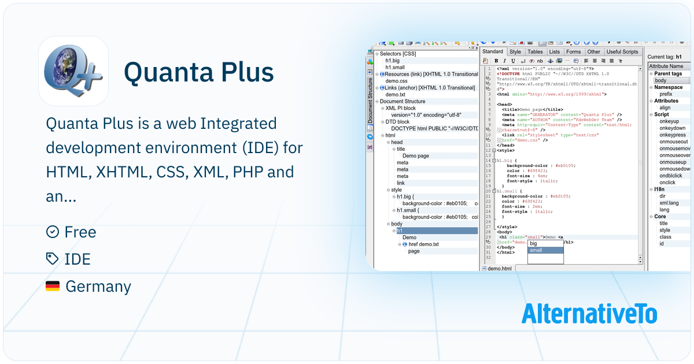Insert a line break via toolbar icon
The height and width of the screenshot is (364, 694).
pyautogui.click(x=523, y=61)
